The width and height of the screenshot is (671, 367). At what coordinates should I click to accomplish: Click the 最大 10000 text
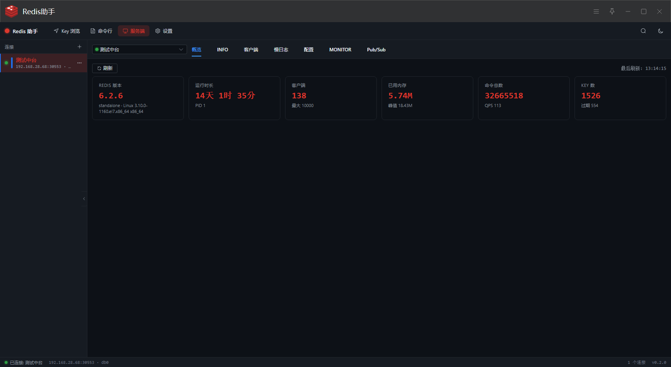click(x=302, y=105)
